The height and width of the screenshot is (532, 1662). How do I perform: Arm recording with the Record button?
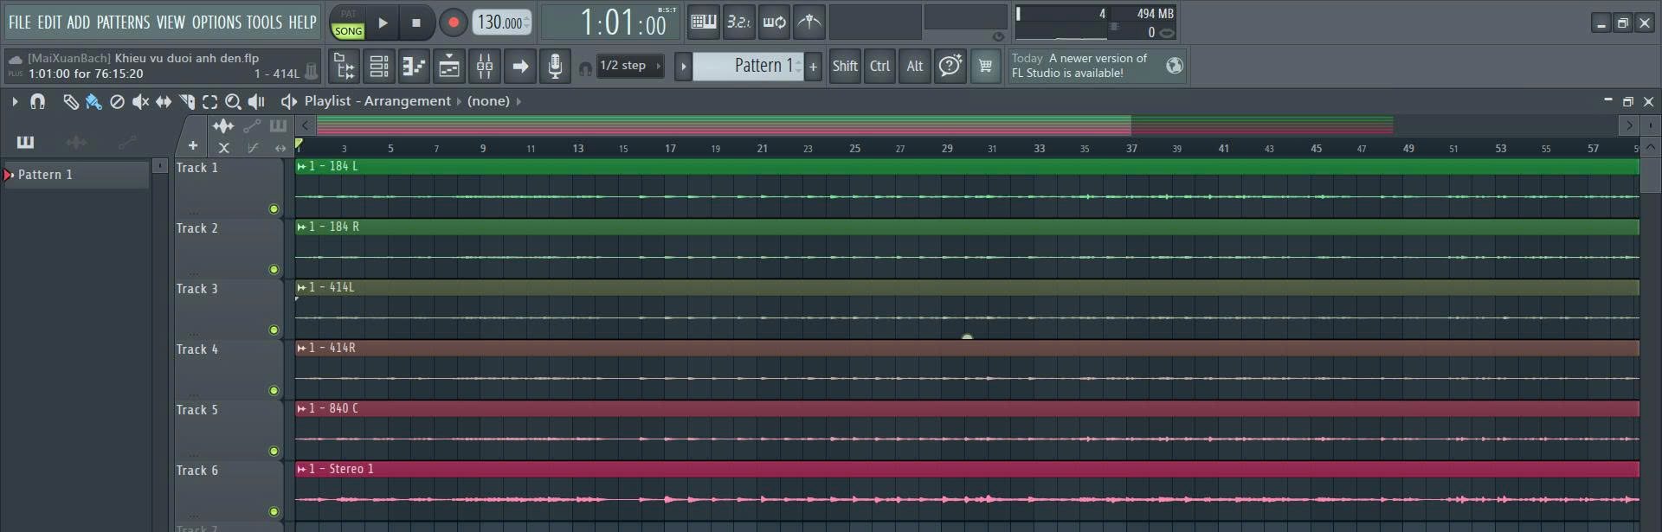coord(453,23)
